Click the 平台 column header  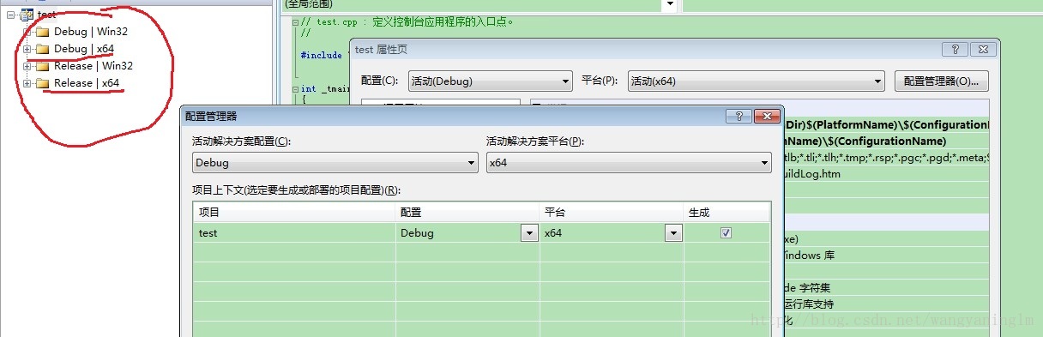(x=612, y=213)
